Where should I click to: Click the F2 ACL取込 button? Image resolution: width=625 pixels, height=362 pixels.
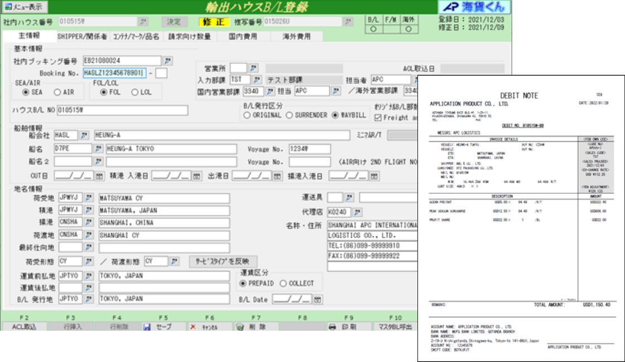point(24,326)
